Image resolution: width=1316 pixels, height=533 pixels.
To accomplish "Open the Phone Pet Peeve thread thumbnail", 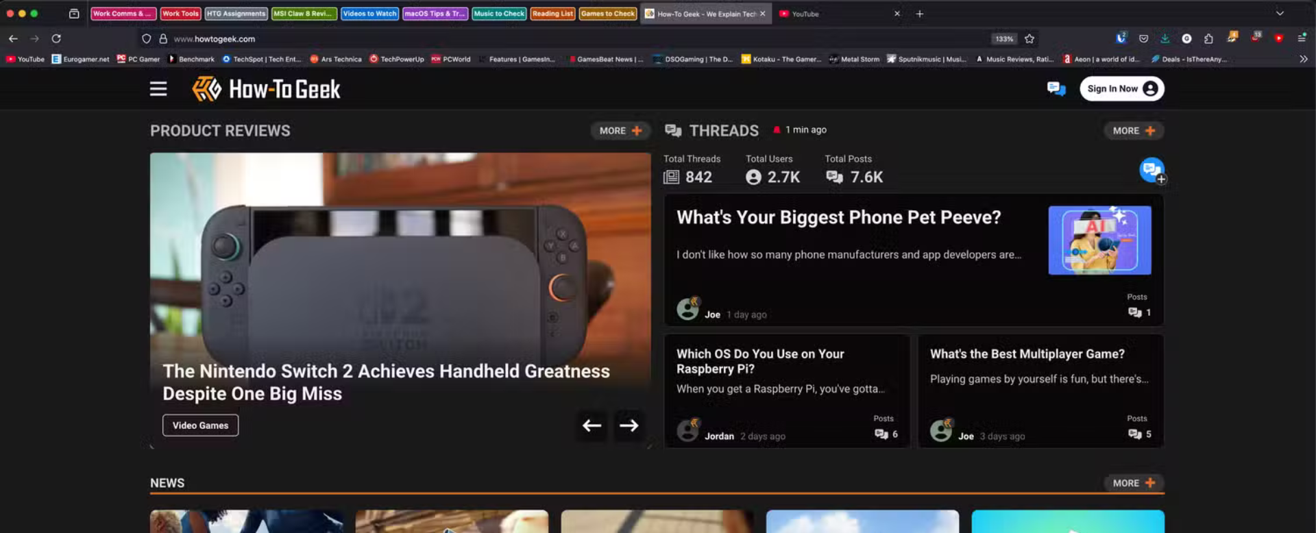I will [x=1099, y=240].
